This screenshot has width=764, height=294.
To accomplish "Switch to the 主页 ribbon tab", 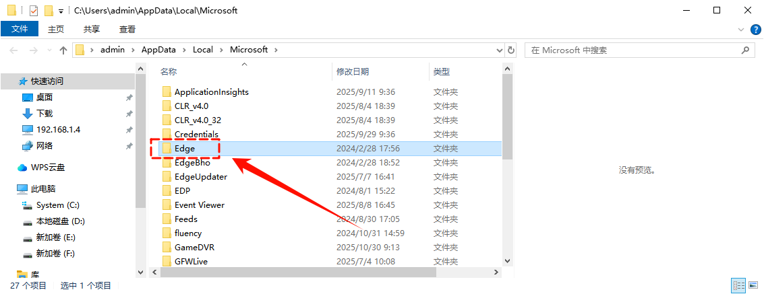I will [x=55, y=29].
